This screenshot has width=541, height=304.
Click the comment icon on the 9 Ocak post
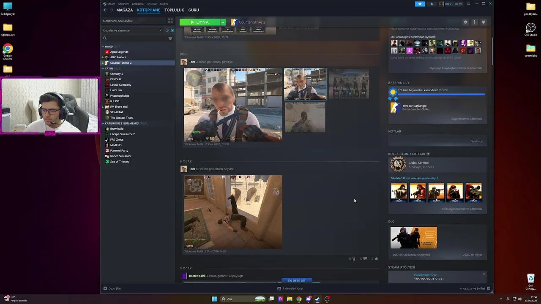[365, 258]
